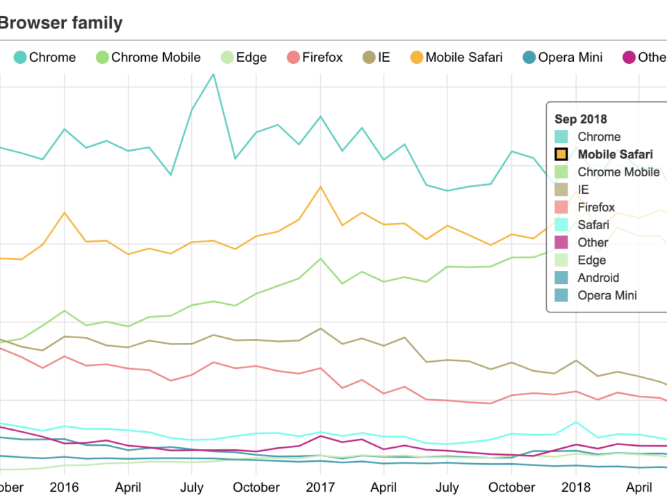Click the Mobile Safari legend circle

tap(415, 58)
